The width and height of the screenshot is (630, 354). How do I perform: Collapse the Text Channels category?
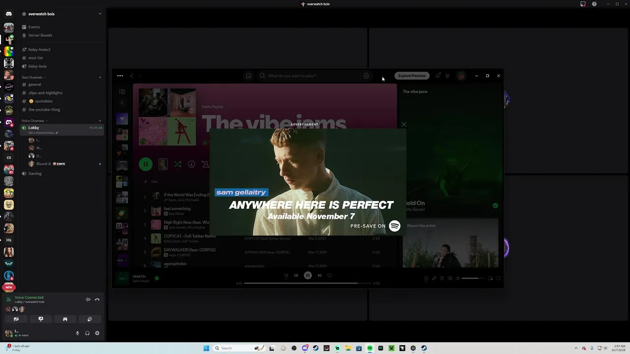click(x=33, y=77)
